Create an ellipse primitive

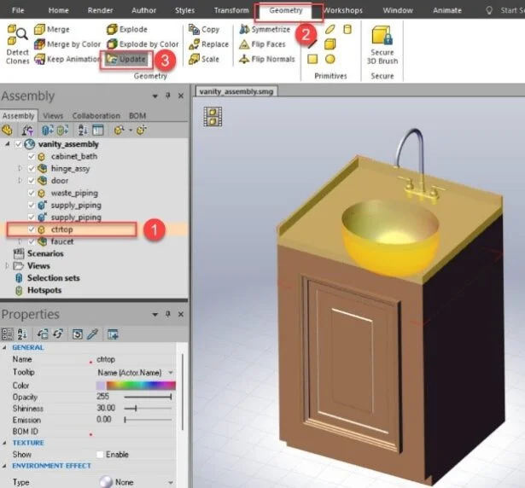coord(330,30)
